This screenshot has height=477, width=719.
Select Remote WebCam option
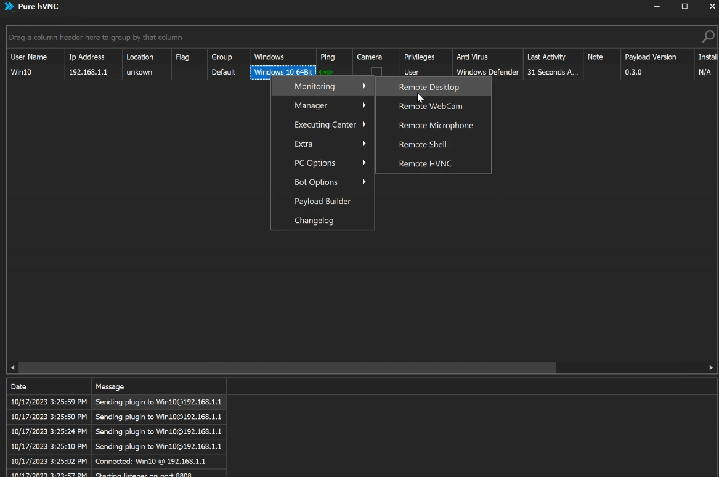(x=433, y=106)
